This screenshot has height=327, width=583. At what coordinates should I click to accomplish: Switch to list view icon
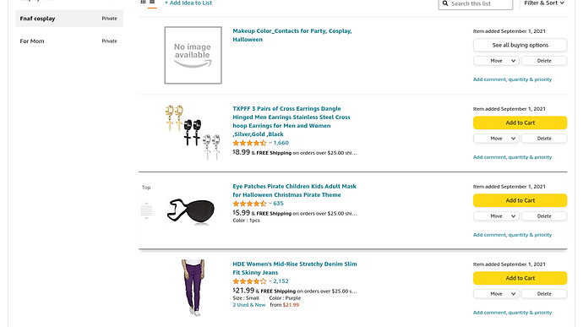point(152,3)
